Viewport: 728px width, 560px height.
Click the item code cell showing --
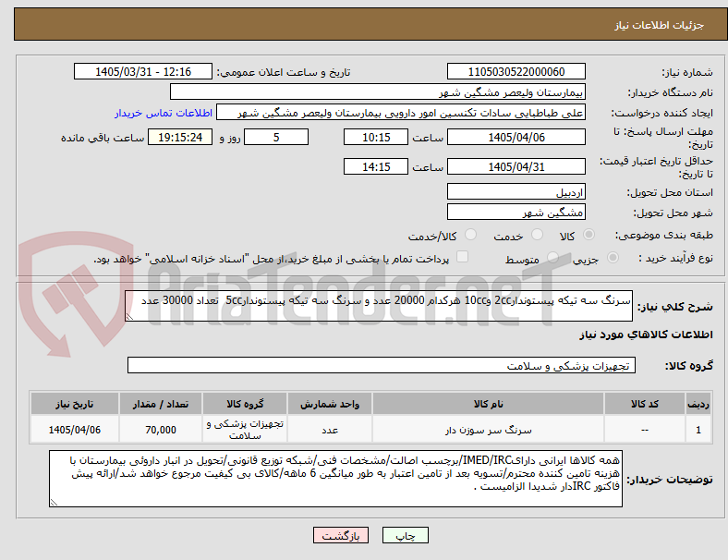645,430
